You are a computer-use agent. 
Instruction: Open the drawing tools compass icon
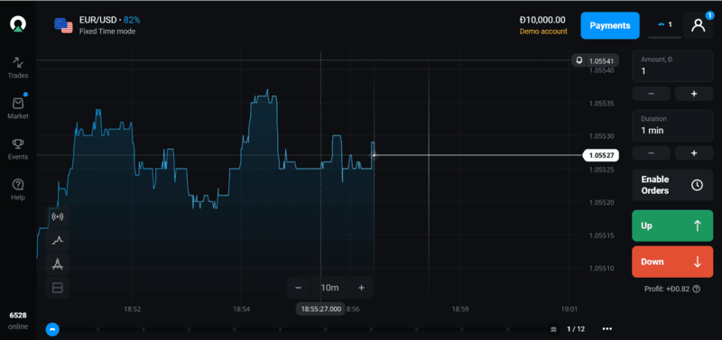(58, 264)
